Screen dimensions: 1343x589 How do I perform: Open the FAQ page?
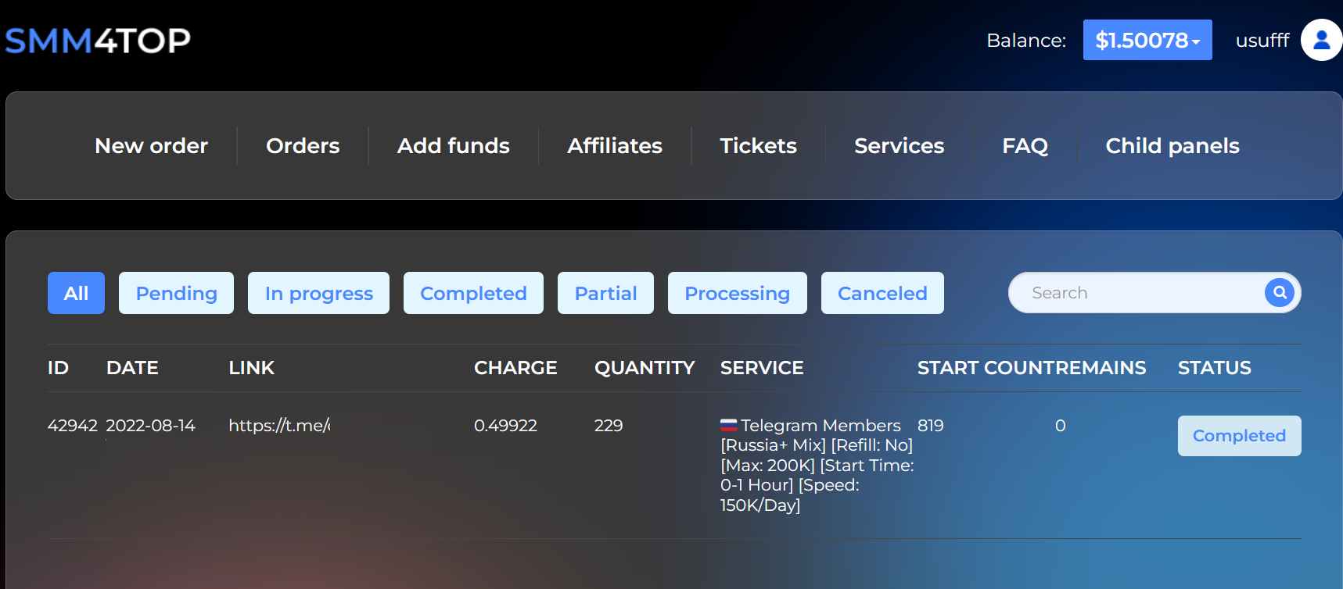(x=1025, y=146)
